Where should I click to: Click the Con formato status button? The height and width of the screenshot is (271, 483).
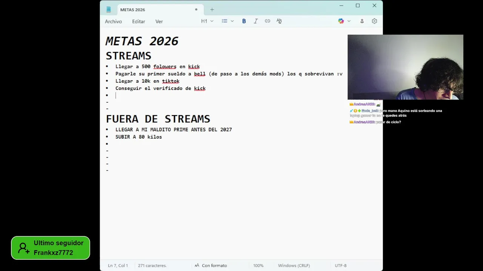point(211,265)
